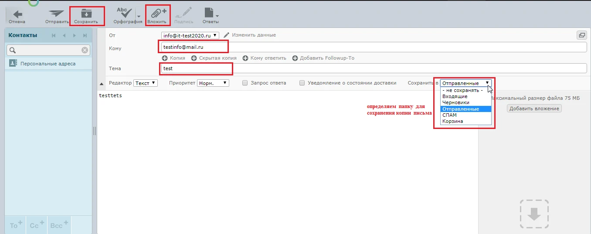Open the Ответы responses icon
This screenshot has height=234, width=591.
point(210,13)
